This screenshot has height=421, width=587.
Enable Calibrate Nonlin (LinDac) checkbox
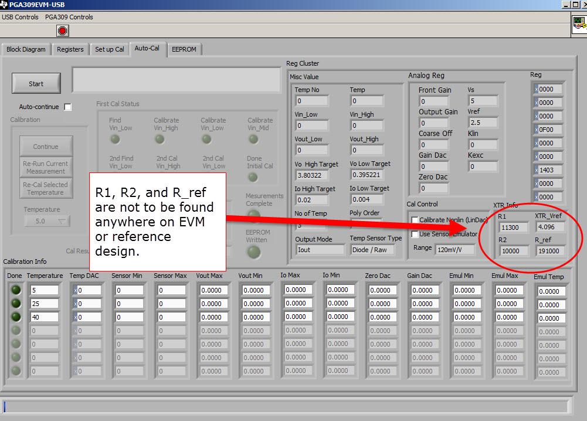point(415,220)
